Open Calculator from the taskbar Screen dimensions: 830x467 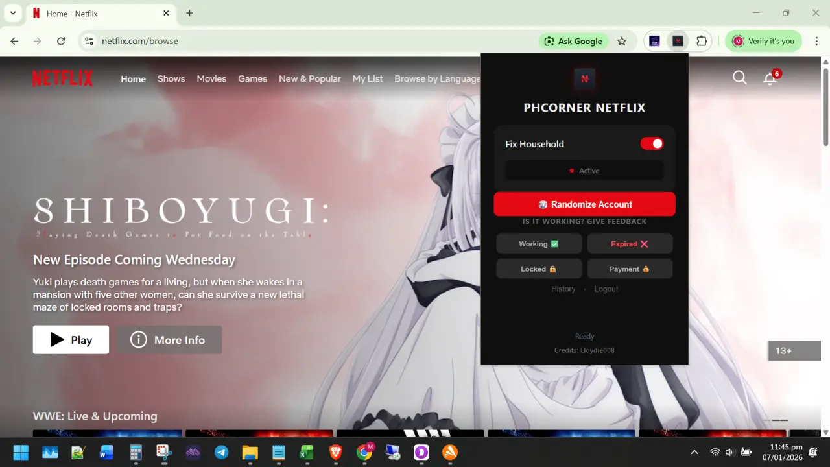(x=136, y=452)
